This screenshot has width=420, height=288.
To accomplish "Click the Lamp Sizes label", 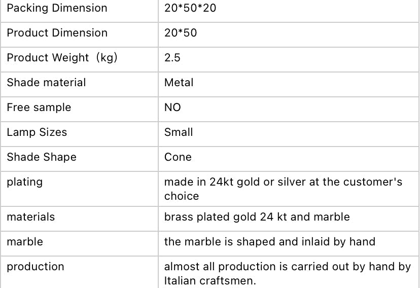I will click(x=37, y=132).
